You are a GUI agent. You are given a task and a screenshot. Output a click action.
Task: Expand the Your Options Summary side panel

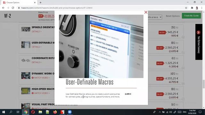click(x=199, y=42)
